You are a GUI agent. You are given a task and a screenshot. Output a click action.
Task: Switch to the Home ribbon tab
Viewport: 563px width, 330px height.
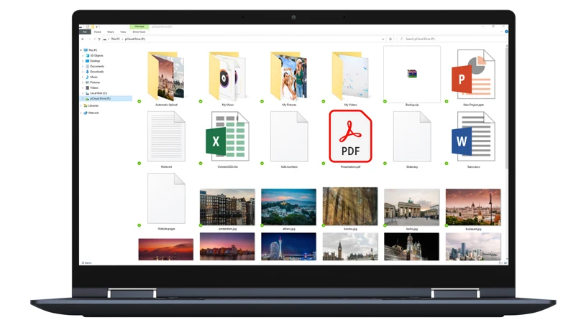(97, 32)
